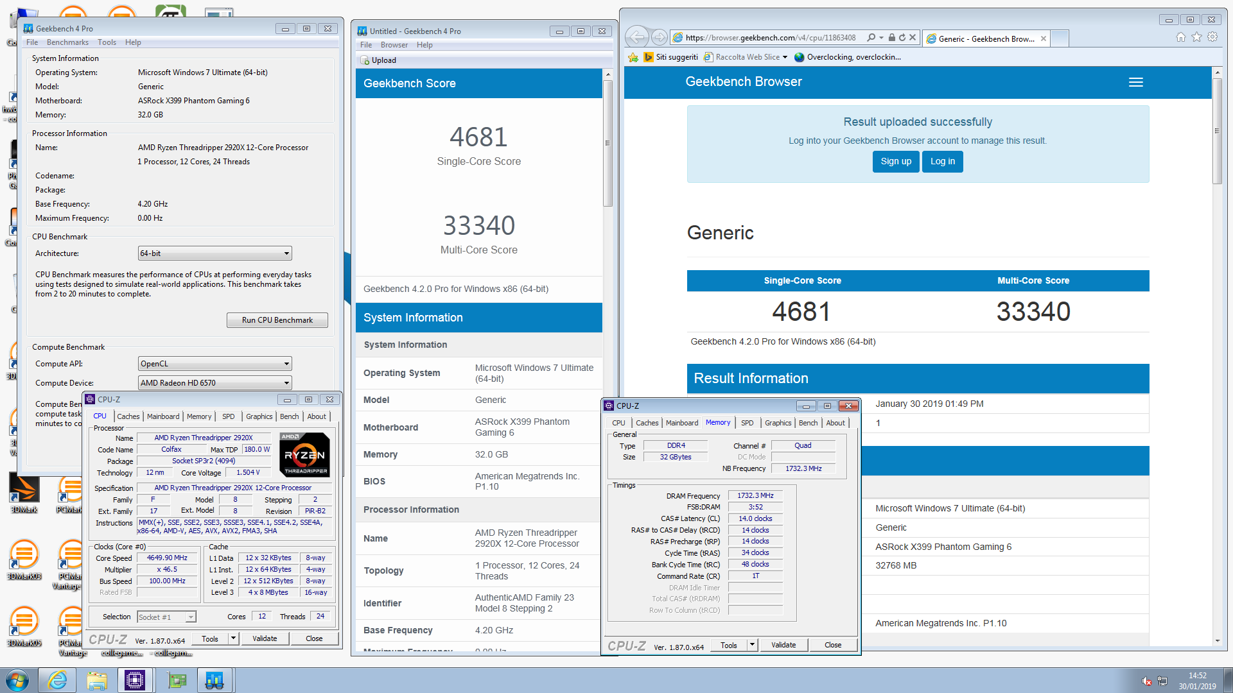Open Internet Explorer from the taskbar
1233x693 pixels.
click(x=58, y=680)
